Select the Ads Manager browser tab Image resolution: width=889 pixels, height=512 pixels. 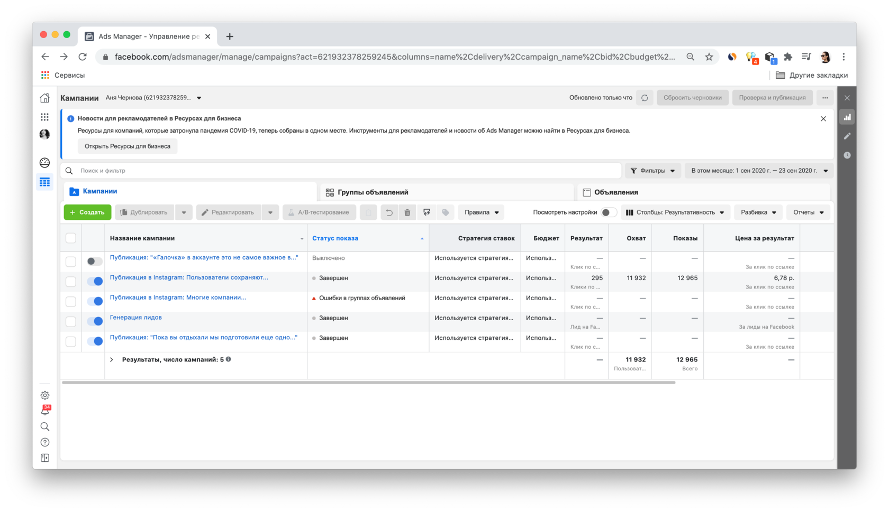tap(148, 36)
